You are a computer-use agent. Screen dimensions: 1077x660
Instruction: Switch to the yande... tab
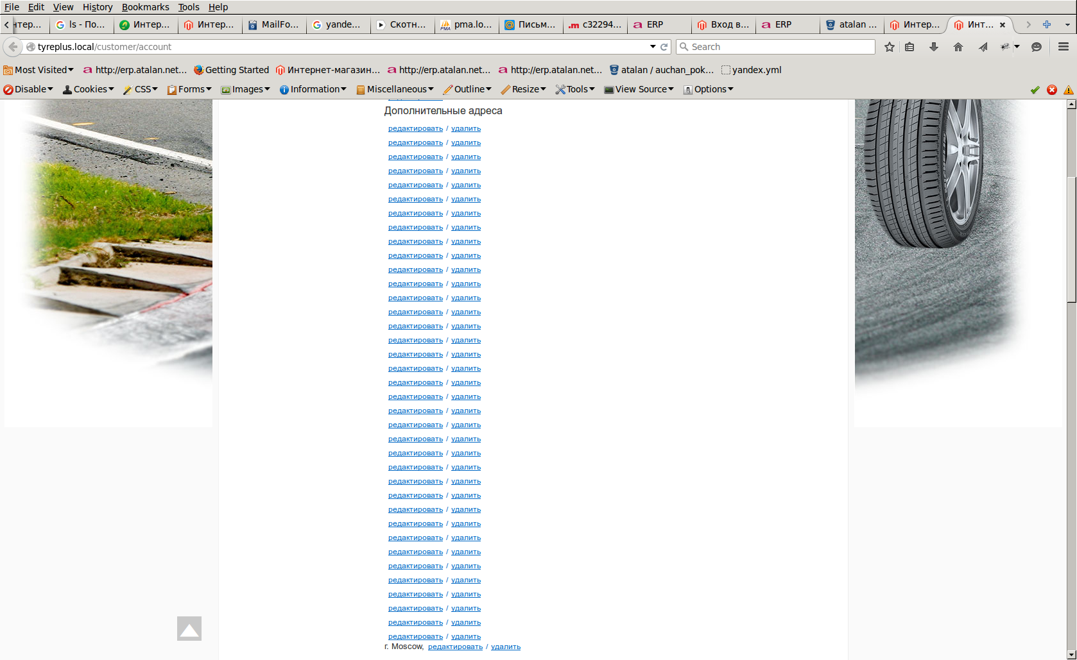[x=339, y=25]
